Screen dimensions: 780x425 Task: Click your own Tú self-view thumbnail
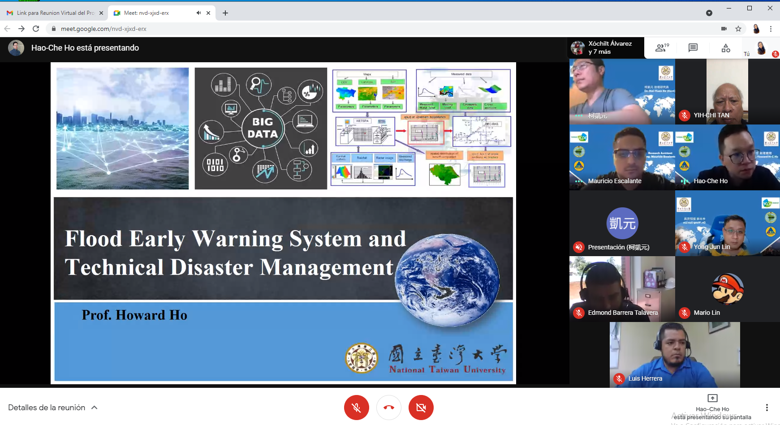point(761,47)
